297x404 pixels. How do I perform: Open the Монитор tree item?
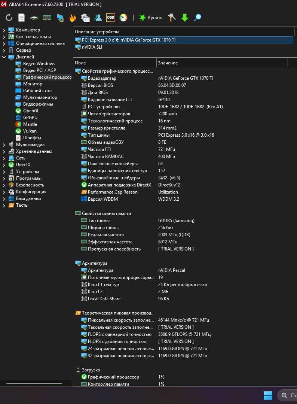coord(28,84)
